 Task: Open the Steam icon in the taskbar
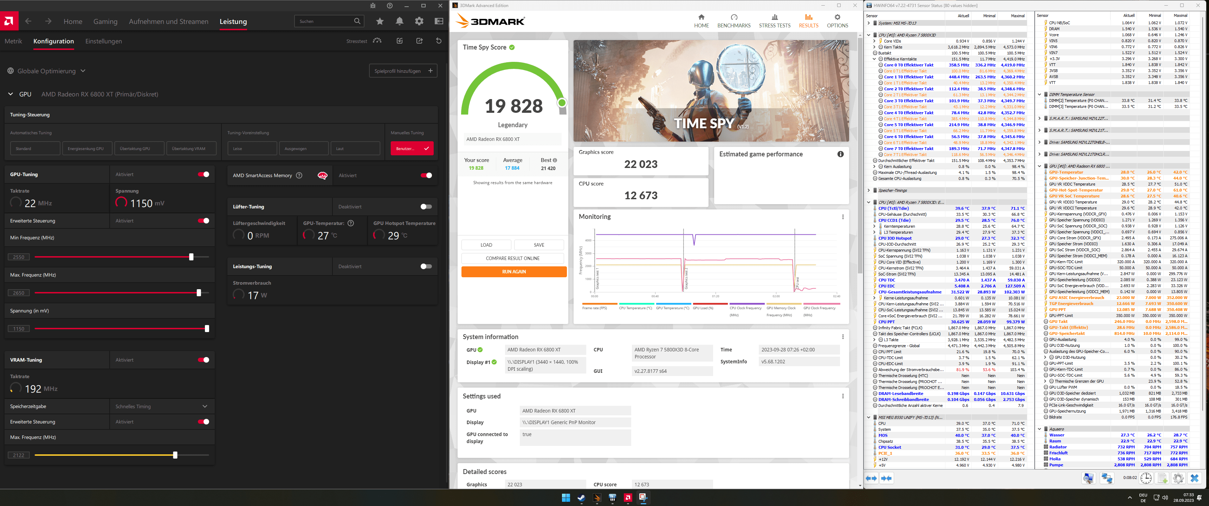click(581, 498)
